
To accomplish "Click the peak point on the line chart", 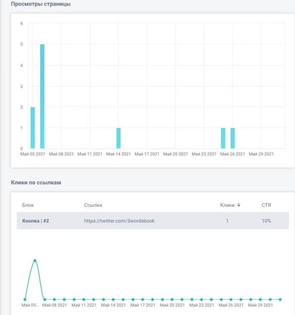I will 35,260.
